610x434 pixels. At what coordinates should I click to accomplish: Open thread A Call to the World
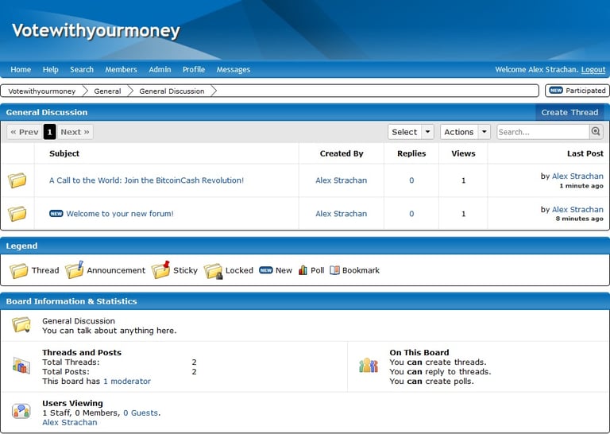point(146,180)
